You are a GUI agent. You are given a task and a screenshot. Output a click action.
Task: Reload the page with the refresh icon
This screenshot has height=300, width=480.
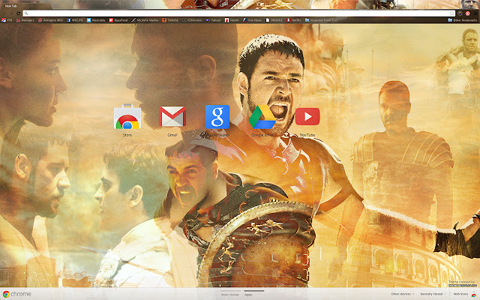[18, 13]
